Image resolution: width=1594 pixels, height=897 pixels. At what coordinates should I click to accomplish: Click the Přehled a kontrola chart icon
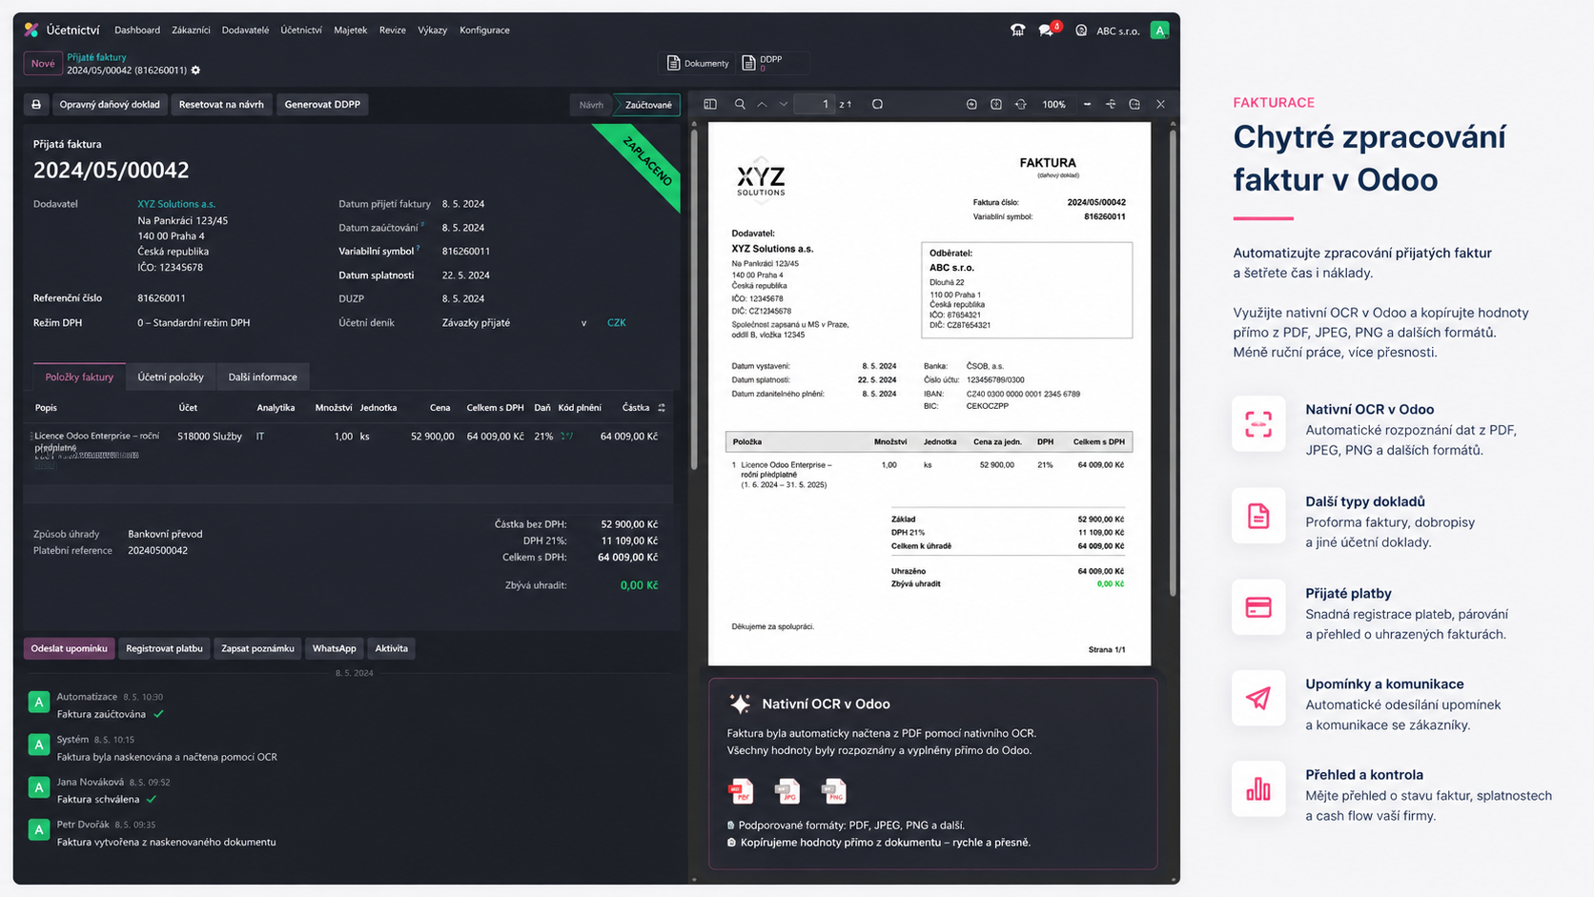[1258, 789]
